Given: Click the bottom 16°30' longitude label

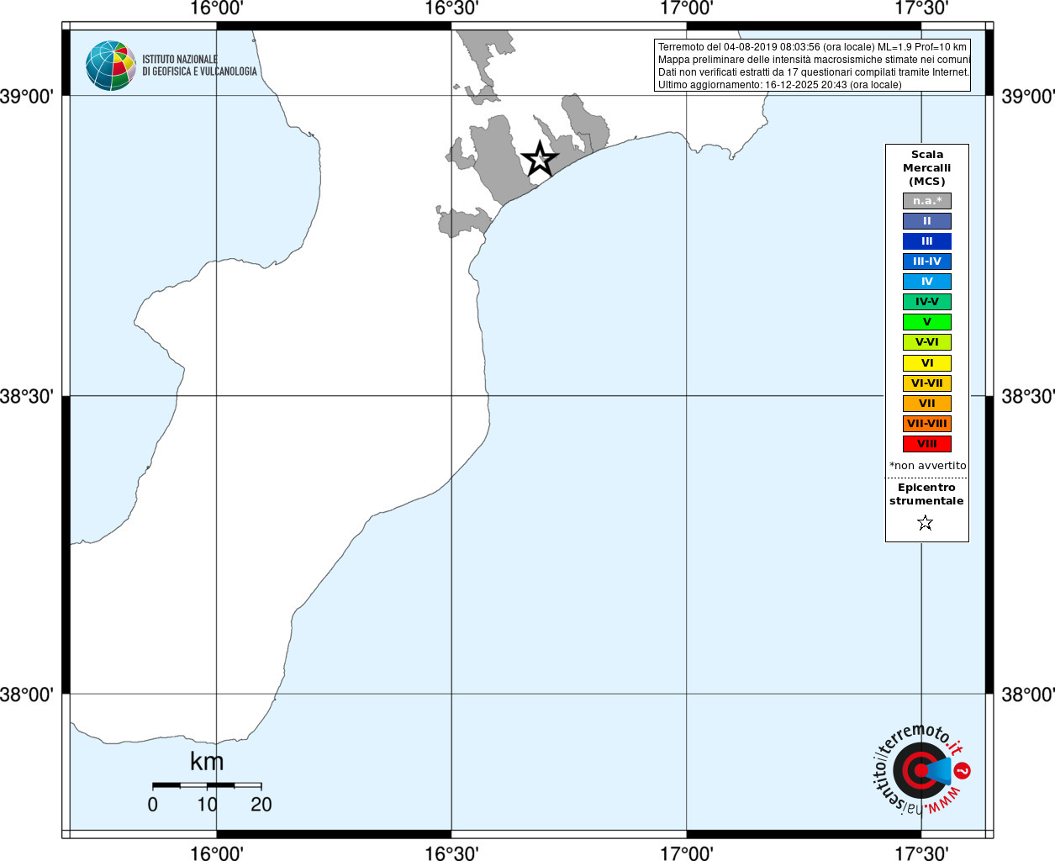Looking at the screenshot, I should pos(451,853).
